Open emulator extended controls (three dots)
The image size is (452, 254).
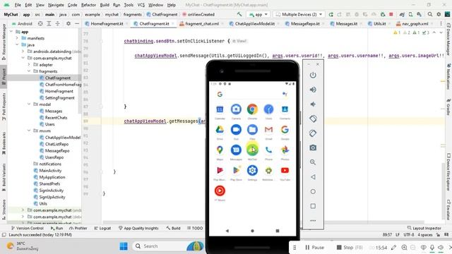coord(313,221)
